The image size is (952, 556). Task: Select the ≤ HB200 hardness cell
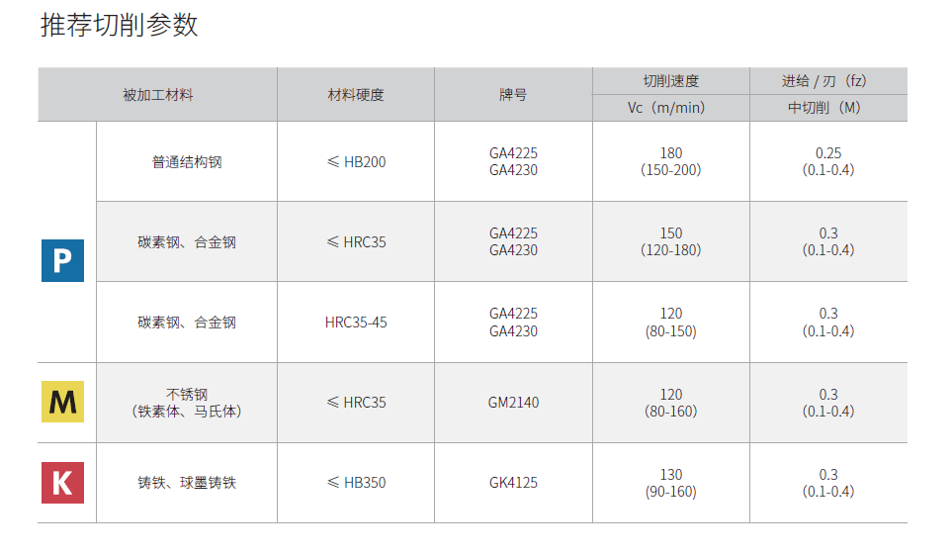[356, 161]
